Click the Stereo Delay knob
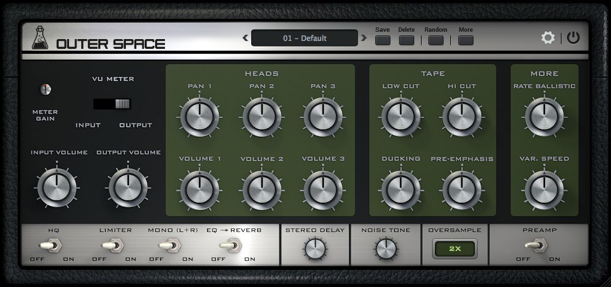The height and width of the screenshot is (287, 611). pyautogui.click(x=315, y=249)
